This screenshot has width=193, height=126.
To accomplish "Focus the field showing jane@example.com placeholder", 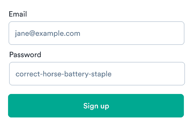I will pyautogui.click(x=96, y=33).
